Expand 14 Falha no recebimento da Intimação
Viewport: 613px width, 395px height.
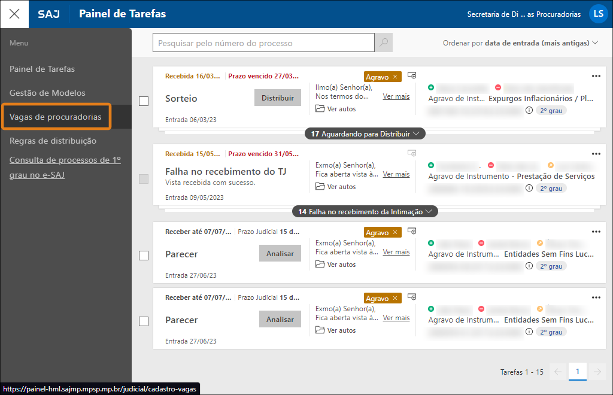(365, 211)
